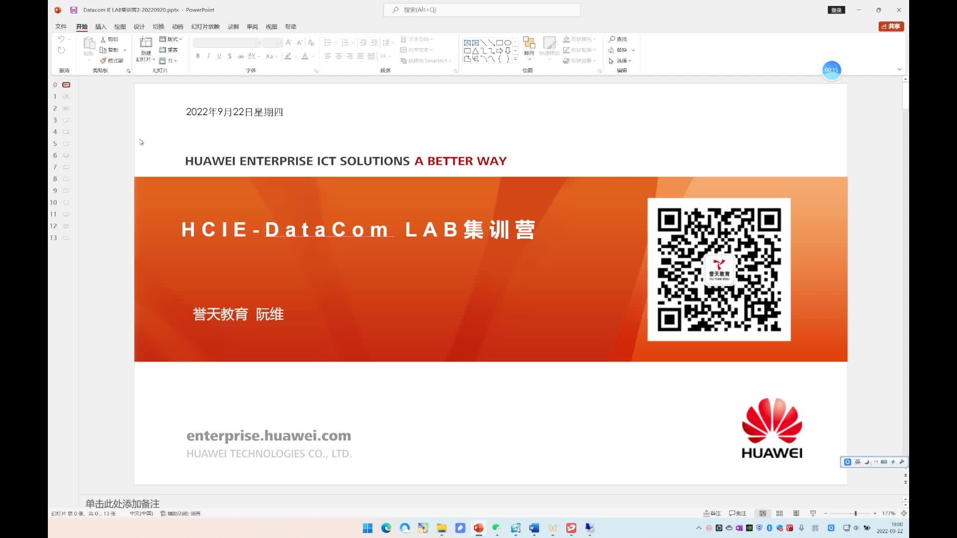Toggle italic formatting
The width and height of the screenshot is (957, 538).
(x=209, y=56)
